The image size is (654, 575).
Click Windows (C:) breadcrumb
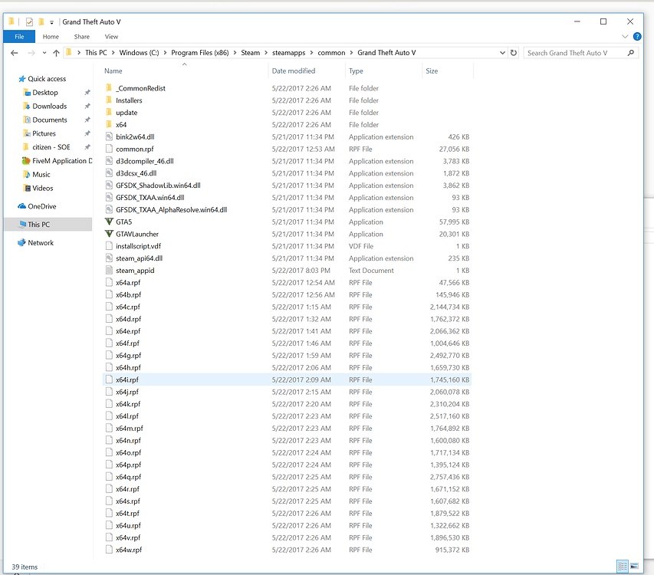tap(139, 53)
